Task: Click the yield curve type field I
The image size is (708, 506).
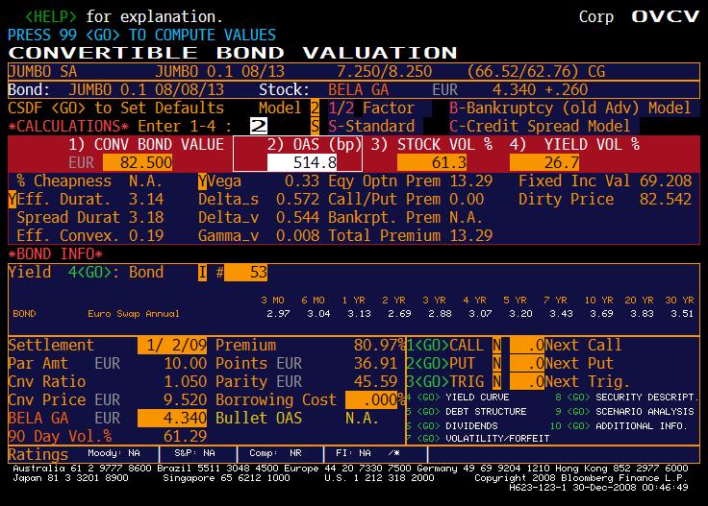Action: click(202, 273)
